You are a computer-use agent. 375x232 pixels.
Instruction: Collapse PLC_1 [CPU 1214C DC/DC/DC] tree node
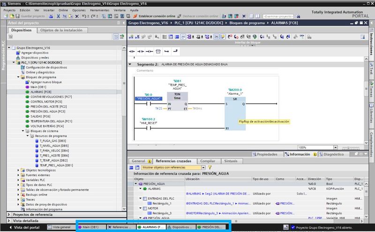14,62
